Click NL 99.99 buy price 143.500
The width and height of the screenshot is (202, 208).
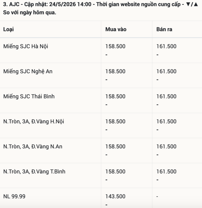115,196
